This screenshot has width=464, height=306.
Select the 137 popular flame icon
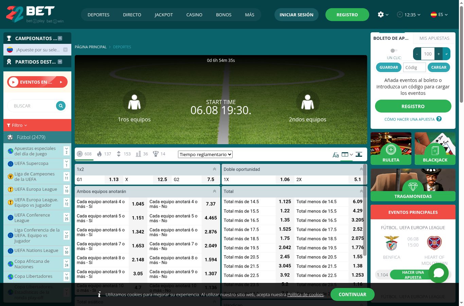(99, 154)
